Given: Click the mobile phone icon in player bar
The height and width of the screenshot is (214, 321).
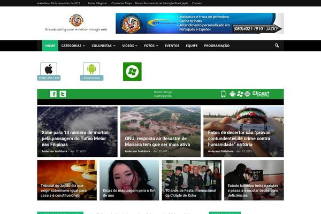Looking at the screenshot, I should (223, 94).
